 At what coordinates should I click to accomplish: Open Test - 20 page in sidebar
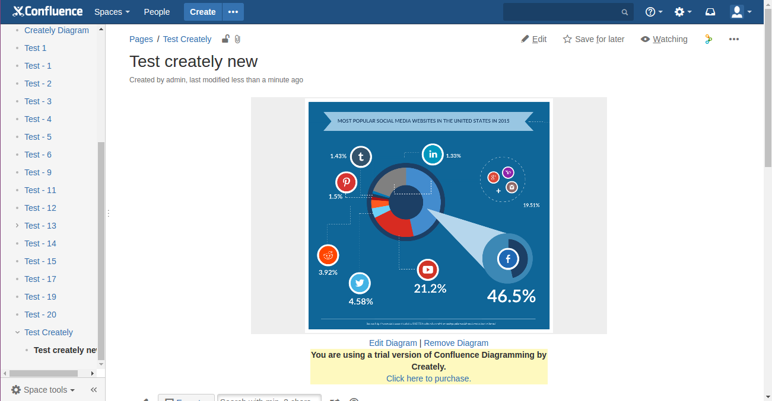point(40,315)
